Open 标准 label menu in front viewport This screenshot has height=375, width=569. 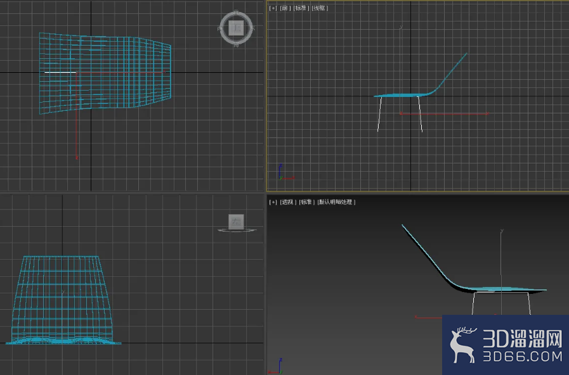click(301, 8)
